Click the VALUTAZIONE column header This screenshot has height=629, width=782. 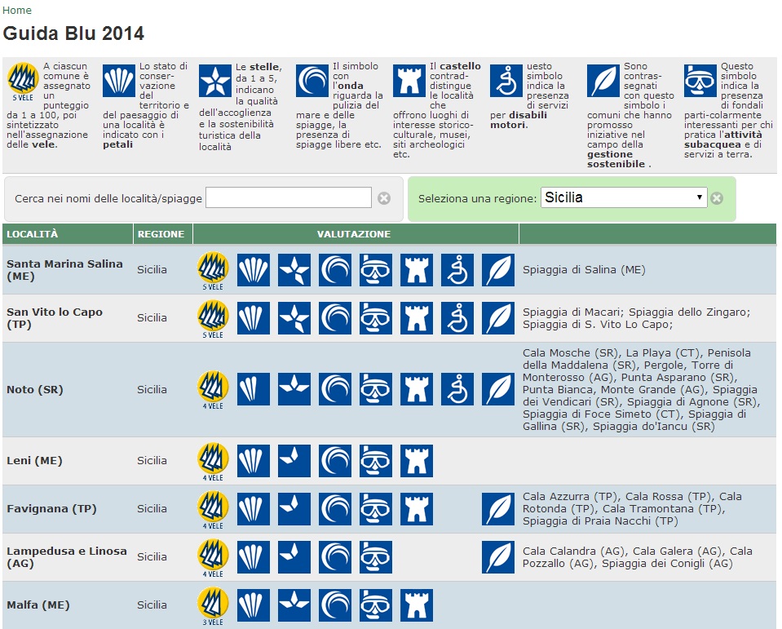click(x=354, y=234)
